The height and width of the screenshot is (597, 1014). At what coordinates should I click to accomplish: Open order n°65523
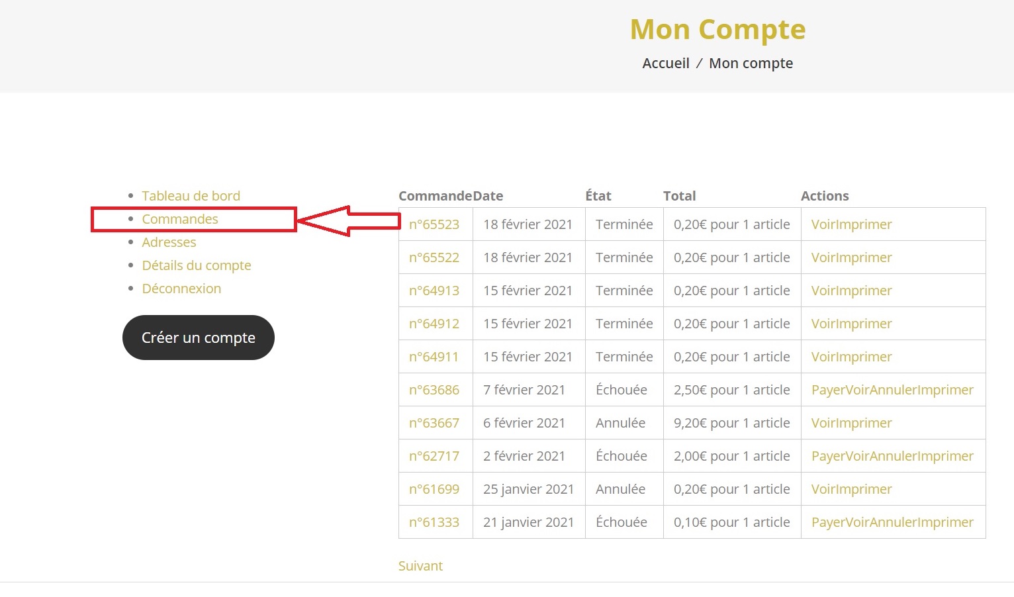coord(434,224)
